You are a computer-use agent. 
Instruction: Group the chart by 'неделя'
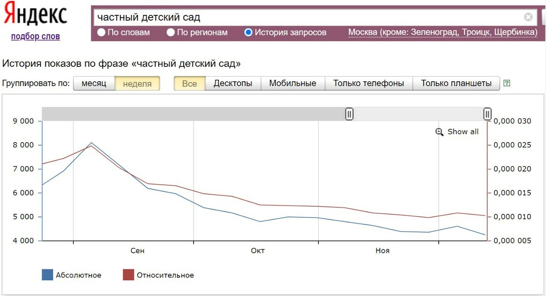[x=137, y=83]
